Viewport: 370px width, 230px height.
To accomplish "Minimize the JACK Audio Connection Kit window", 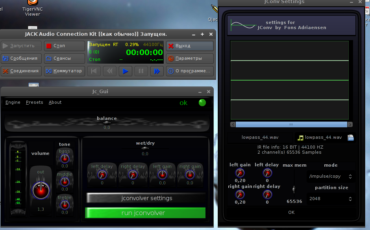I will point(194,35).
